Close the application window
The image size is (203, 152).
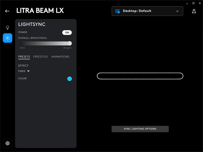tap(200, 3)
